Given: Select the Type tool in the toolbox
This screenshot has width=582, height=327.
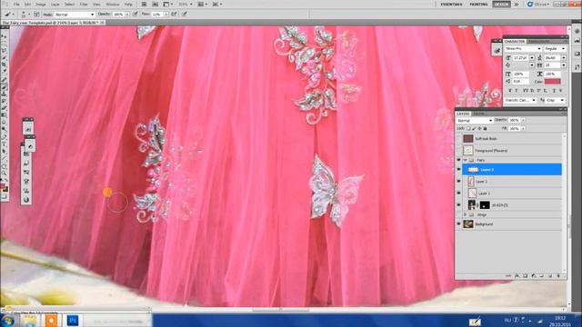Looking at the screenshot, I should [x=4, y=144].
